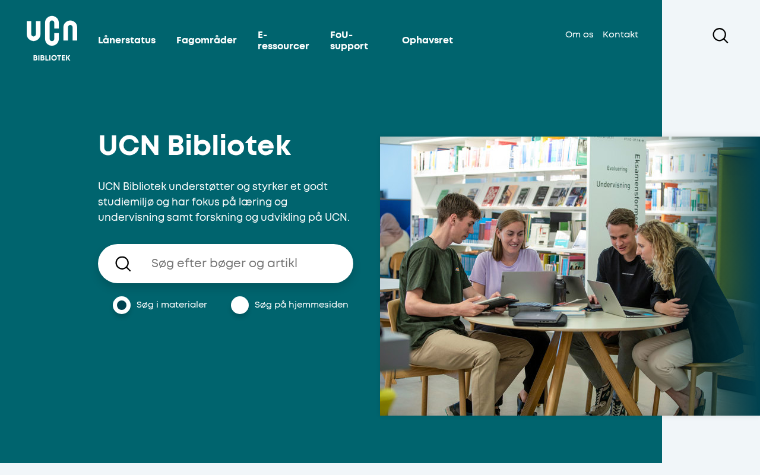The width and height of the screenshot is (760, 475).
Task: Follow the Kontakt link
Action: coord(620,34)
